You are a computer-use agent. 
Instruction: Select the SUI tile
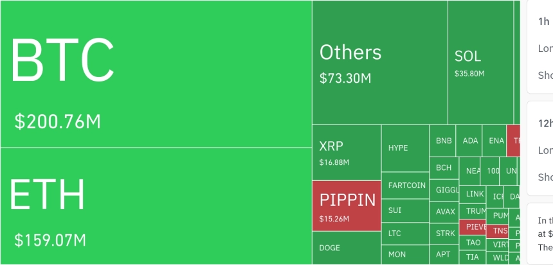pyautogui.click(x=405, y=211)
